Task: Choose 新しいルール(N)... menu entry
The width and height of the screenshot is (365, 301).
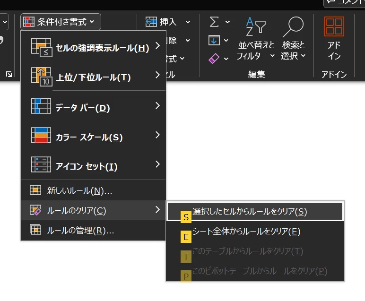Action: pyautogui.click(x=93, y=190)
